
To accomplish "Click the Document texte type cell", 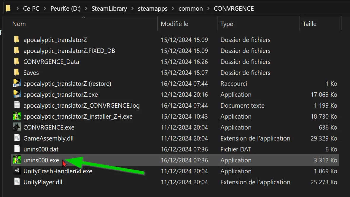I will click(242, 105).
